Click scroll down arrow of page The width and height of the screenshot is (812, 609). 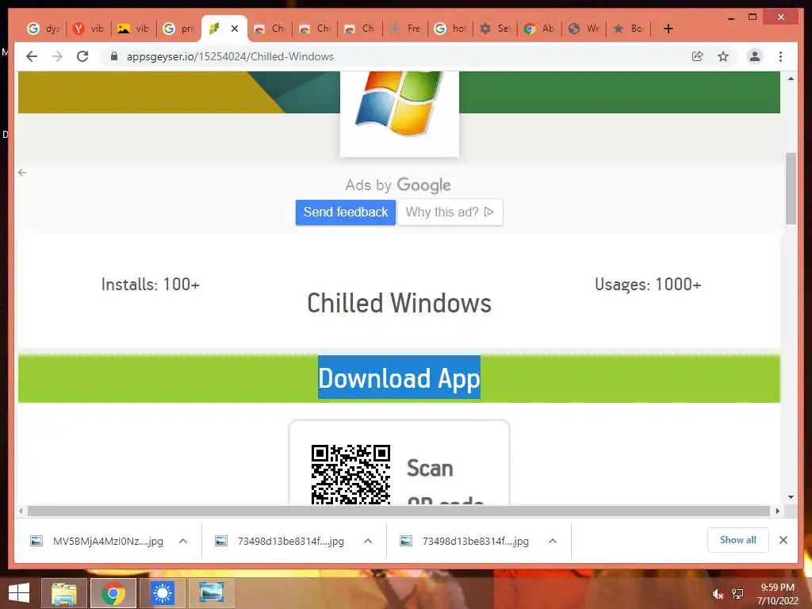tap(791, 497)
